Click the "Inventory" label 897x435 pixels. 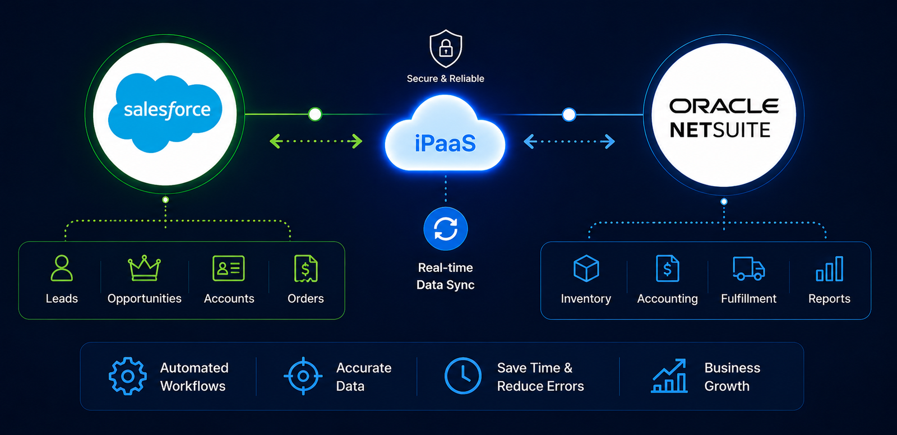(586, 299)
